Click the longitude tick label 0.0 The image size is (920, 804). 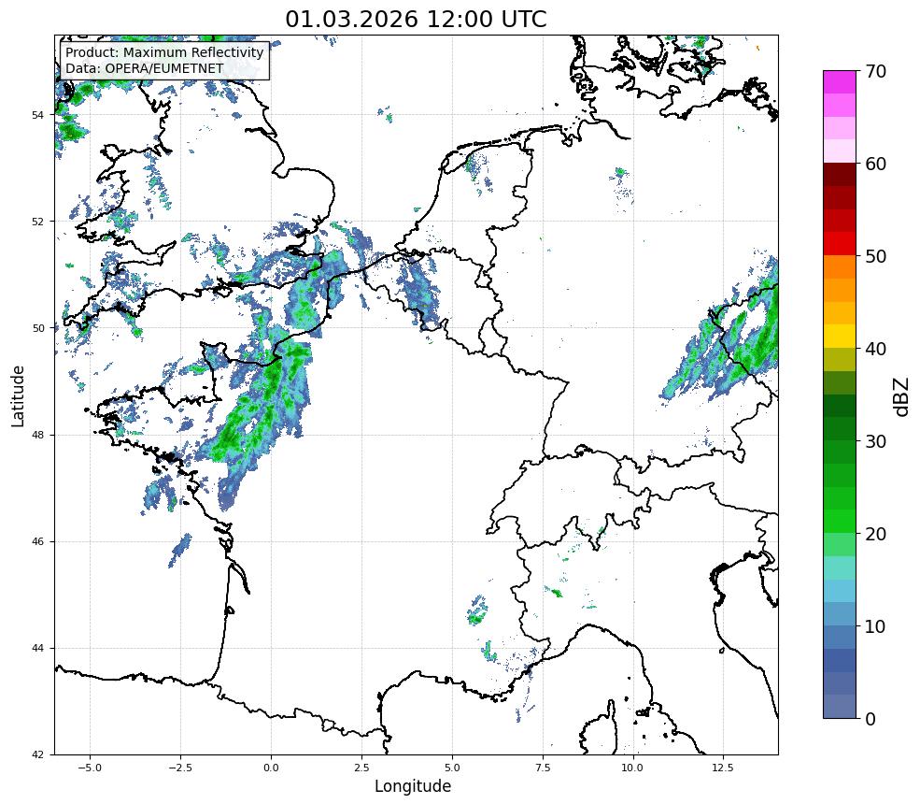click(271, 768)
